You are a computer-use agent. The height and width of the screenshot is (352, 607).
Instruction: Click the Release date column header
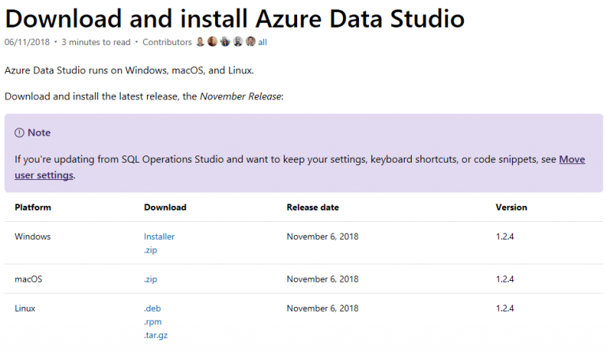tap(312, 208)
